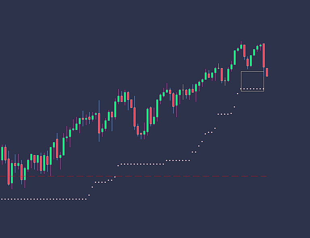Click the tall red candle beside the rectangle's top
This screenshot has width=310, height=238.
click(x=264, y=56)
